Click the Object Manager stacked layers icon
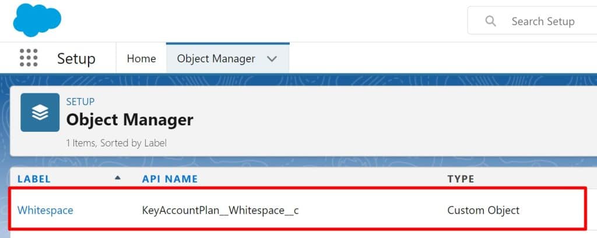The width and height of the screenshot is (597, 238). [x=40, y=113]
